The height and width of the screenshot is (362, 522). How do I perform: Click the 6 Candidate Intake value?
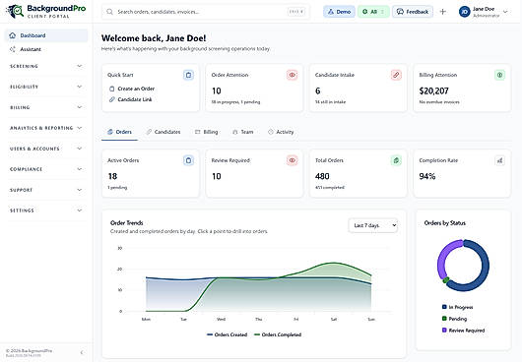point(317,90)
